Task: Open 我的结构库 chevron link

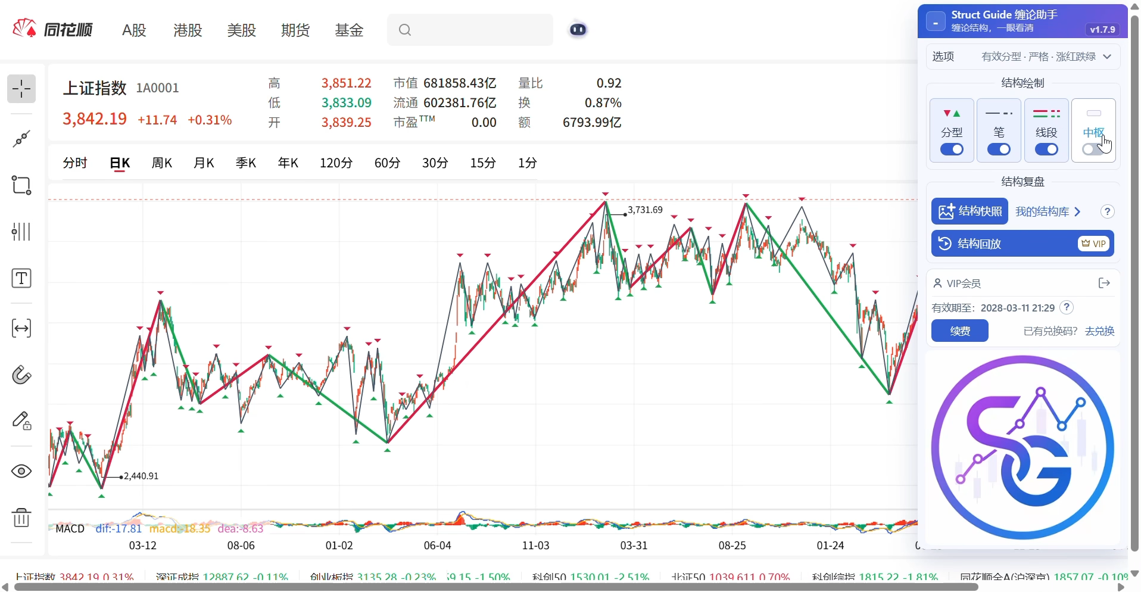Action: (x=1048, y=211)
